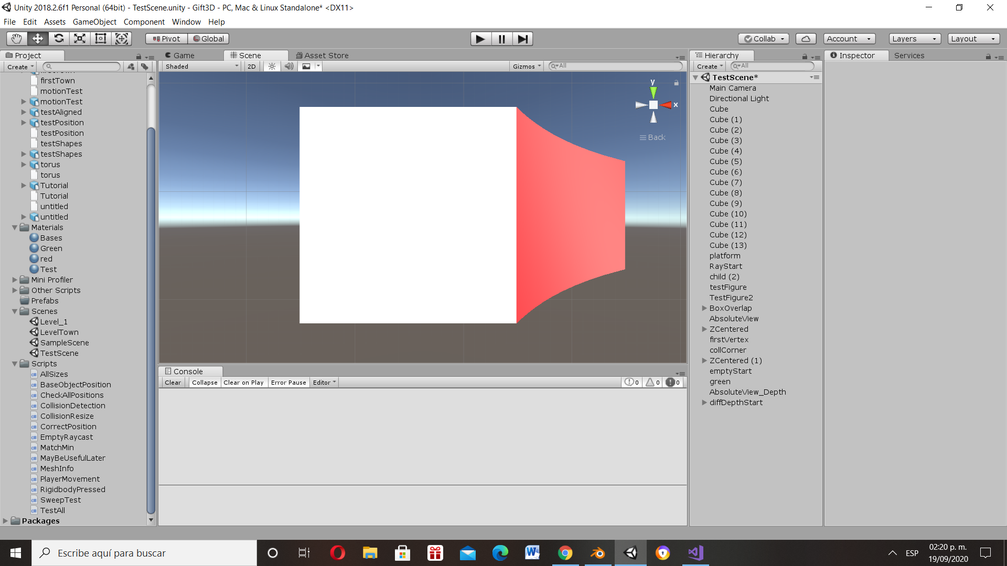
Task: Open the Account dropdown
Action: tap(849, 39)
